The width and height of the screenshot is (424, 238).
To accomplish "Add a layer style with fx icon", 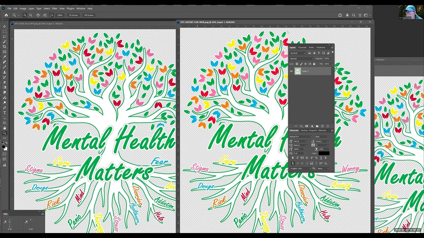I will 301,126.
